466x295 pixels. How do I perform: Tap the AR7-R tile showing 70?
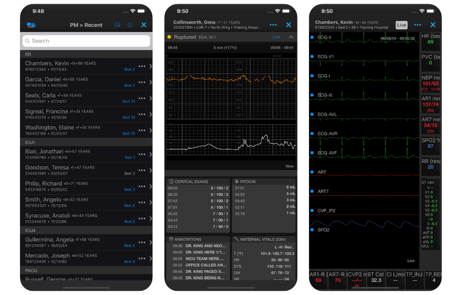[x=338, y=280]
